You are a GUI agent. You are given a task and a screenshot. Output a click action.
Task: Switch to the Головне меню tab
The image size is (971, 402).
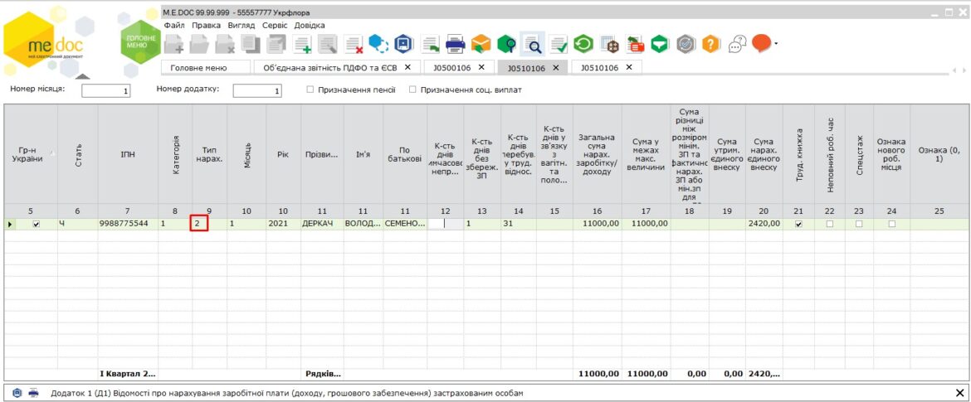tap(206, 67)
